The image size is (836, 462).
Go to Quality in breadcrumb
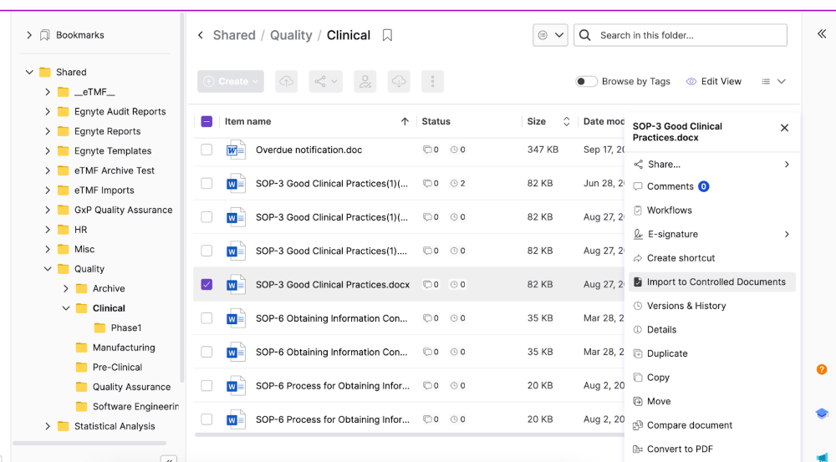291,35
